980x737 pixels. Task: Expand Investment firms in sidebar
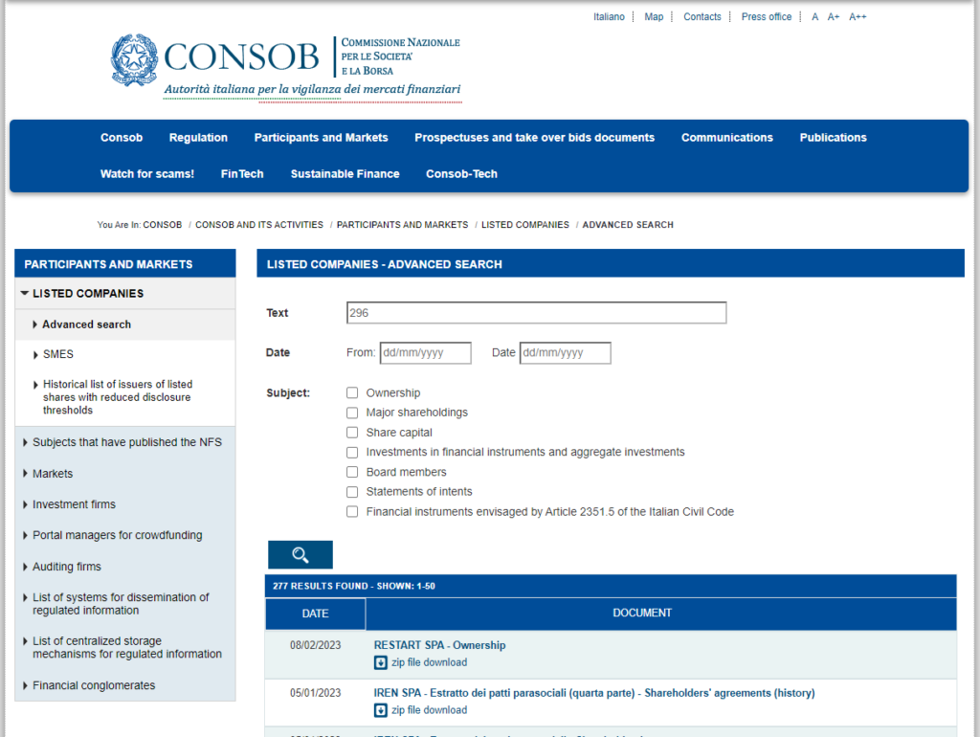click(25, 504)
